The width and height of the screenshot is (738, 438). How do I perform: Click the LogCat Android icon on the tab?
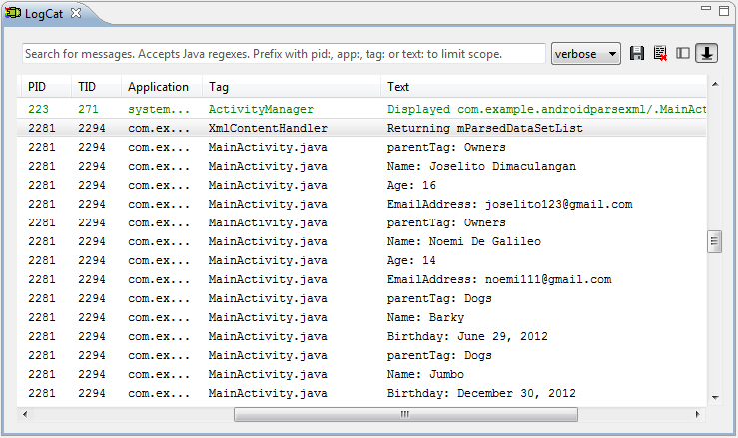click(13, 13)
